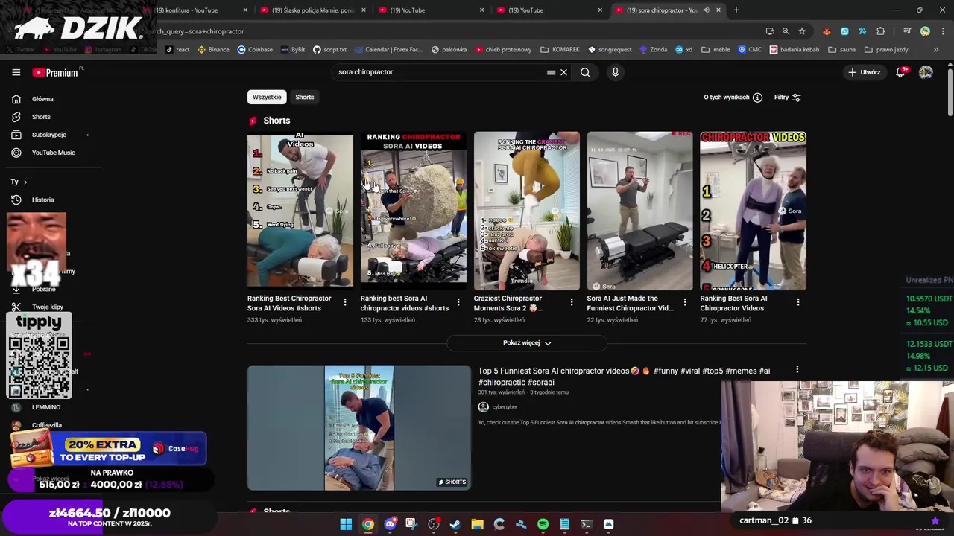Image resolution: width=954 pixels, height=536 pixels.
Task: Open the sauna bookmarks folder
Action: pyautogui.click(x=841, y=50)
